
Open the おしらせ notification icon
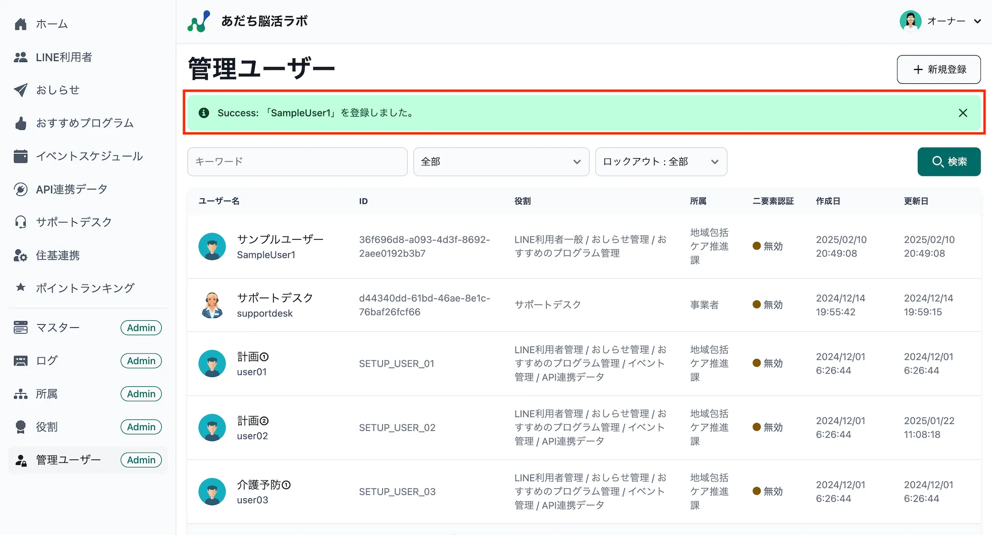point(20,90)
